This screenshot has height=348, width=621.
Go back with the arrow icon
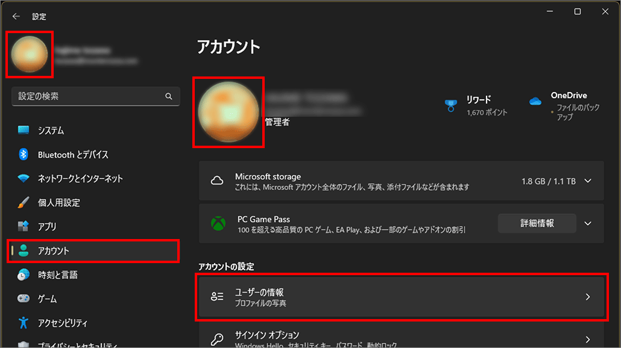(x=16, y=16)
